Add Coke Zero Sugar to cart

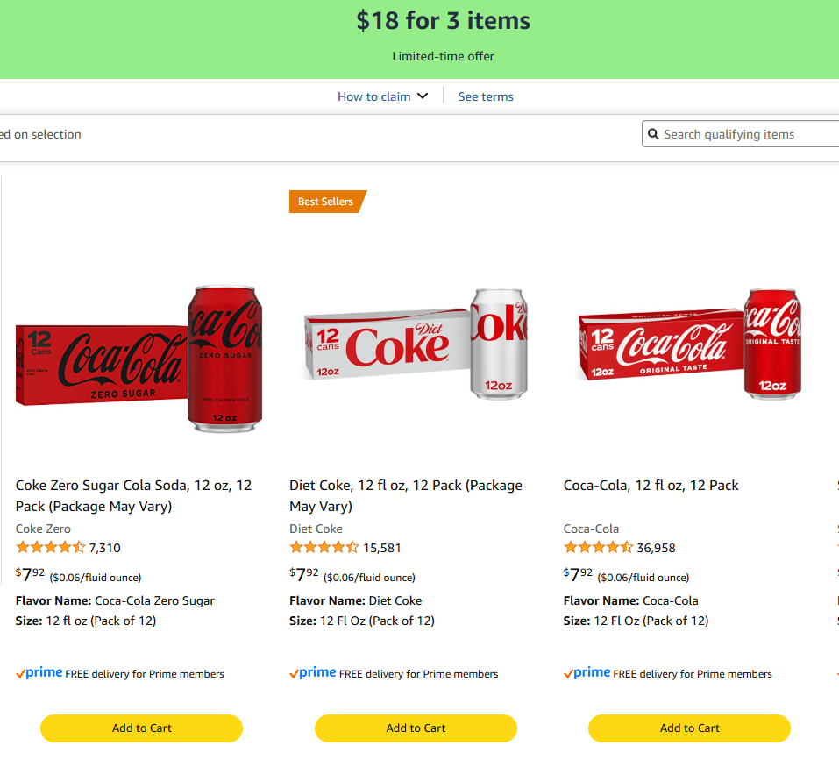pos(140,728)
